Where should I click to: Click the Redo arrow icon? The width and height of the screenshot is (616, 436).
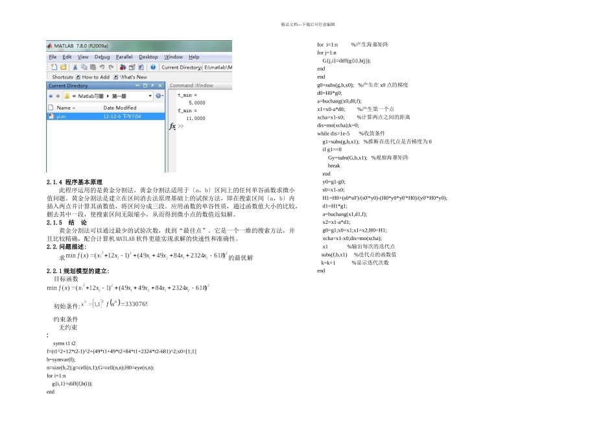click(111, 67)
